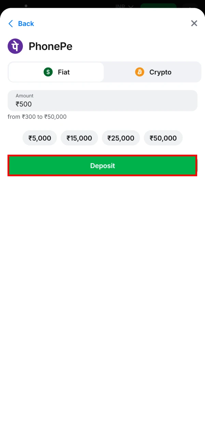Image resolution: width=205 pixels, height=438 pixels.
Task: Tap the PhonePe purple circle emblem
Action: pyautogui.click(x=15, y=46)
